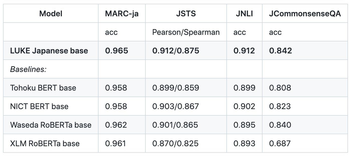Click the "XLM RoBERTa base" model name
351x156 pixels.
(x=45, y=143)
